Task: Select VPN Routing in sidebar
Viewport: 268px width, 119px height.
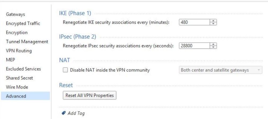Action: (x=19, y=51)
